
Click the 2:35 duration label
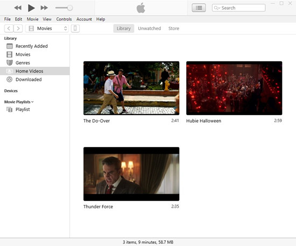click(x=175, y=206)
